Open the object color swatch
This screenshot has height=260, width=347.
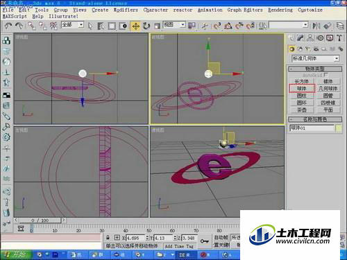(x=339, y=128)
